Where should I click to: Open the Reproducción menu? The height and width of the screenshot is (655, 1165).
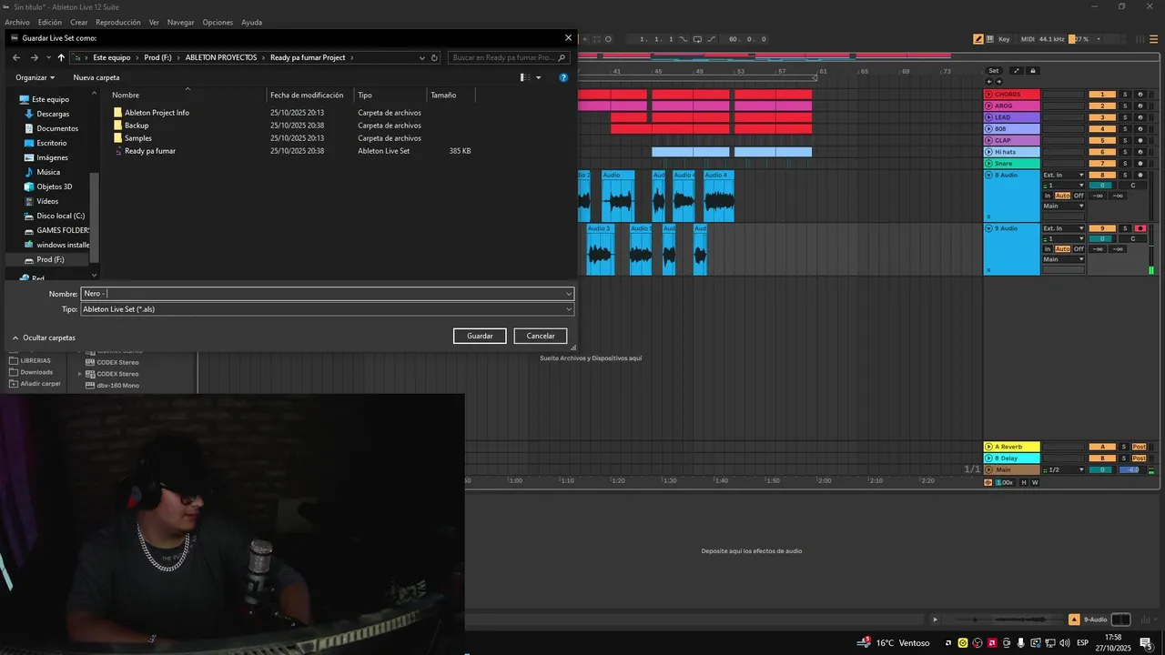[118, 22]
